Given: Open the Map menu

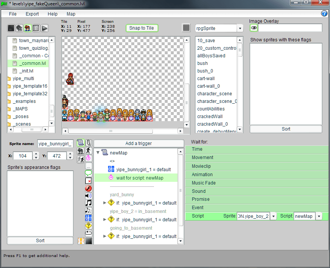Looking at the screenshot, I should click(x=71, y=14).
